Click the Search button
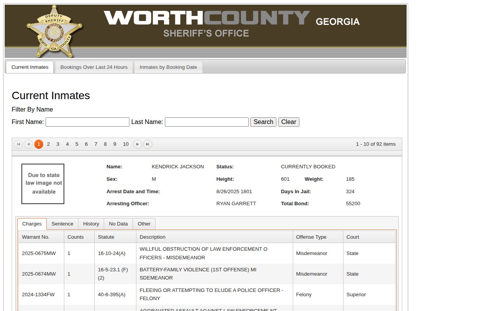The height and width of the screenshot is (311, 499). pyautogui.click(x=263, y=122)
